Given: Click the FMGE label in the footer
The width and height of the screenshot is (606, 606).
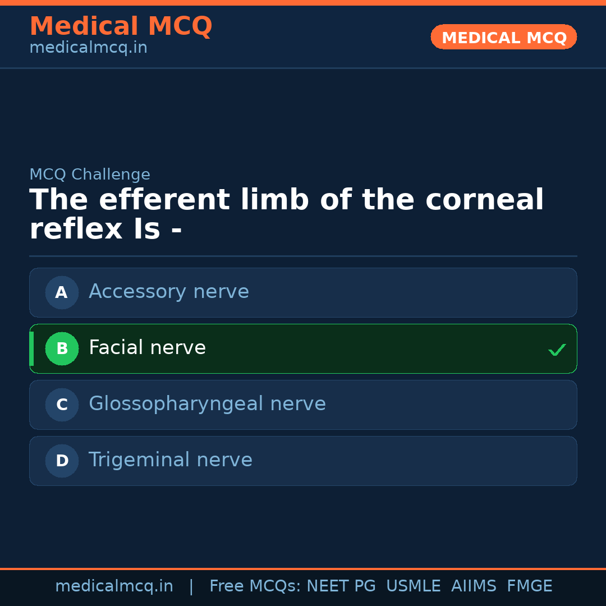Looking at the screenshot, I should coord(529,586).
